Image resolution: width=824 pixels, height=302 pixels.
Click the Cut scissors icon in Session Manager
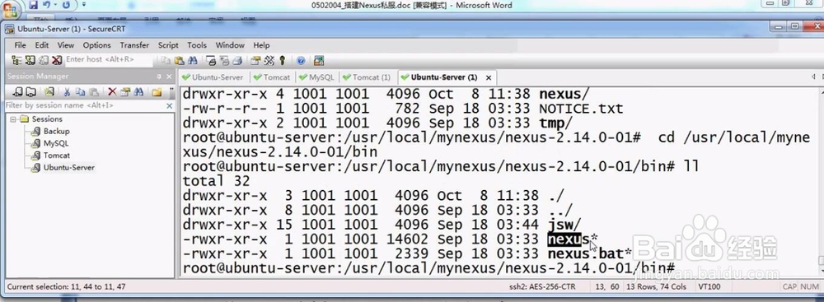coord(68,92)
